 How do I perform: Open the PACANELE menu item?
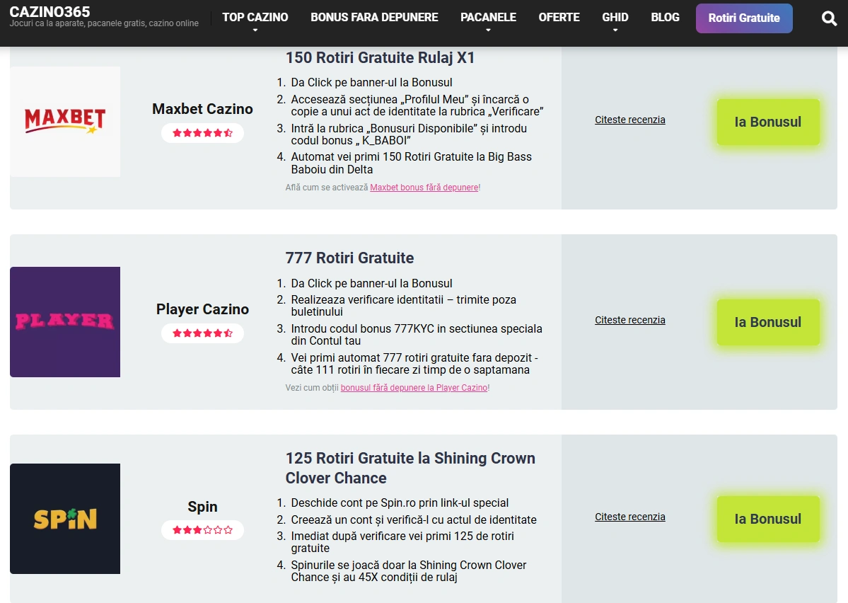(x=488, y=17)
